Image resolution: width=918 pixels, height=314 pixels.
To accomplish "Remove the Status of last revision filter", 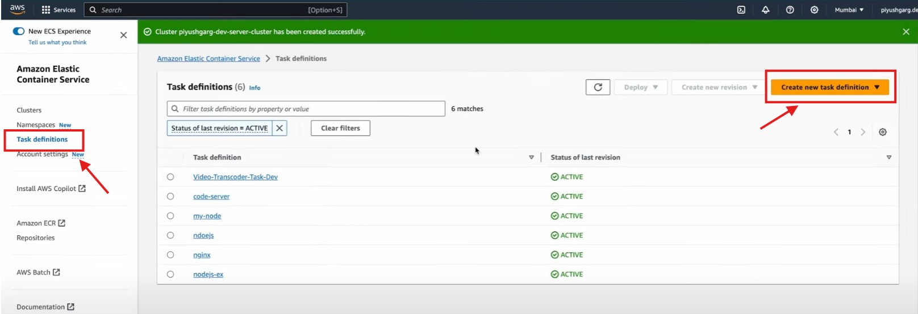I will [279, 128].
